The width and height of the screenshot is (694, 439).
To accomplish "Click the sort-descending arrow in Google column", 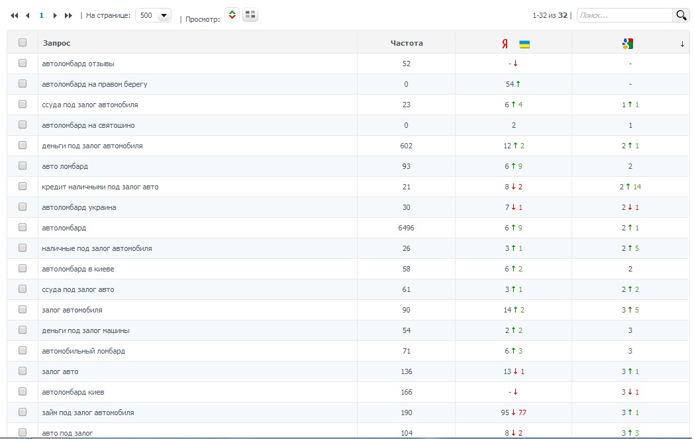I will point(682,44).
